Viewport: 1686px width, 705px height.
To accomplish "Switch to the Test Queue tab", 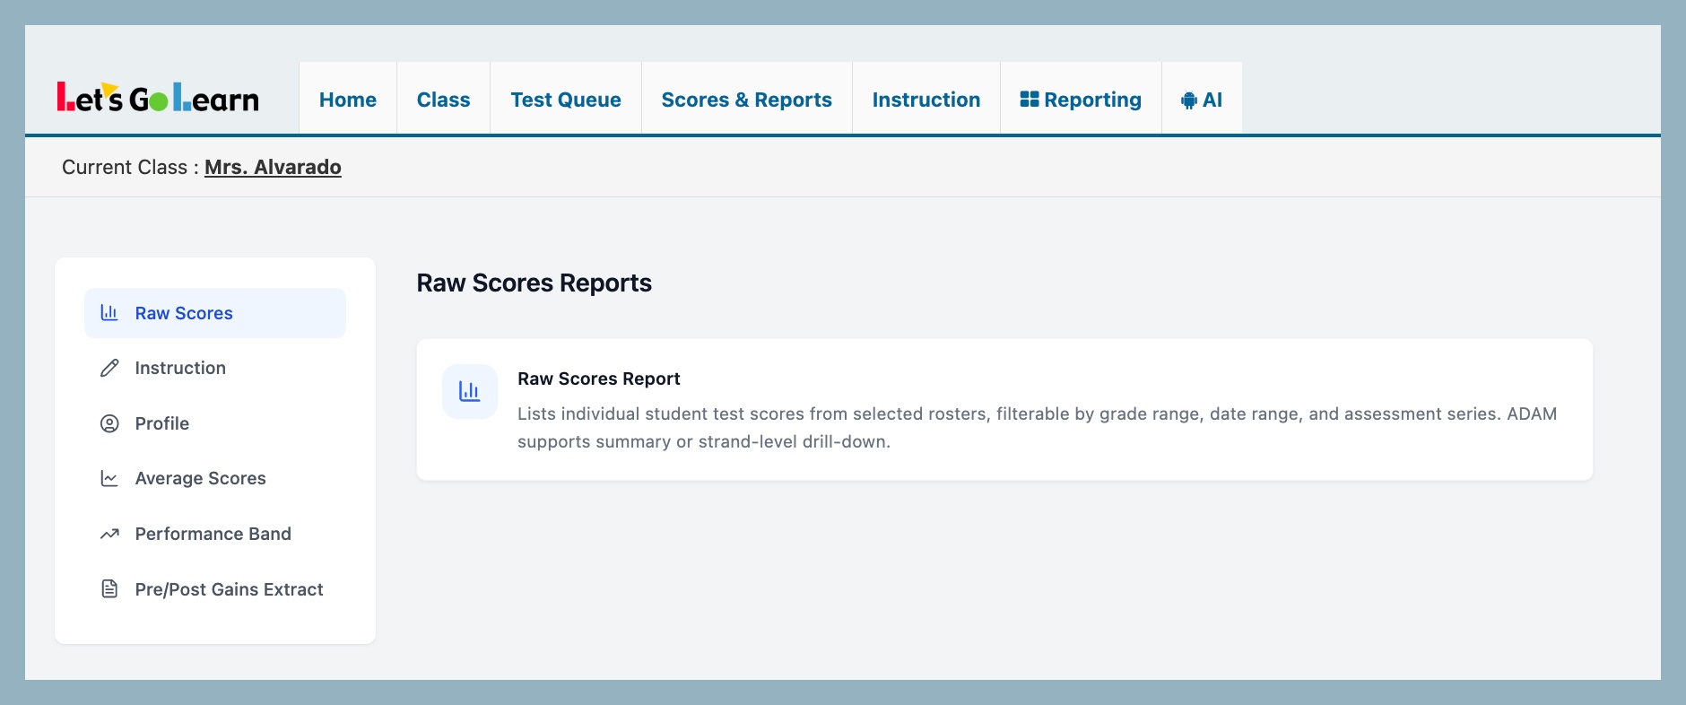I will point(566,100).
